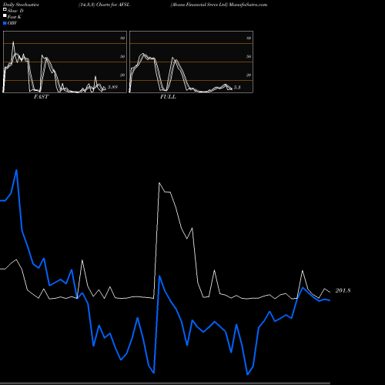The height and width of the screenshot is (385, 385).
Task: Click the '(14,3,3) Charts for AFSL' heading
Action: point(104,5)
